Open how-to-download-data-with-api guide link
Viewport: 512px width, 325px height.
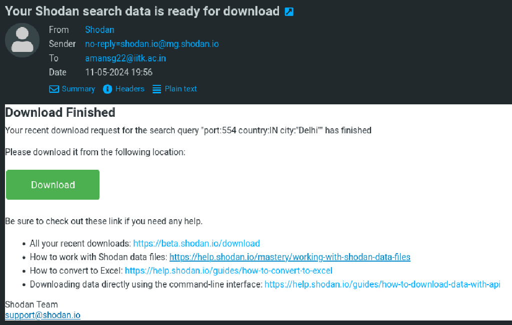tap(382, 284)
